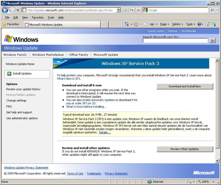The image size is (221, 185).
Task: Click the blue Help question mark icon
Action: pos(199,24)
